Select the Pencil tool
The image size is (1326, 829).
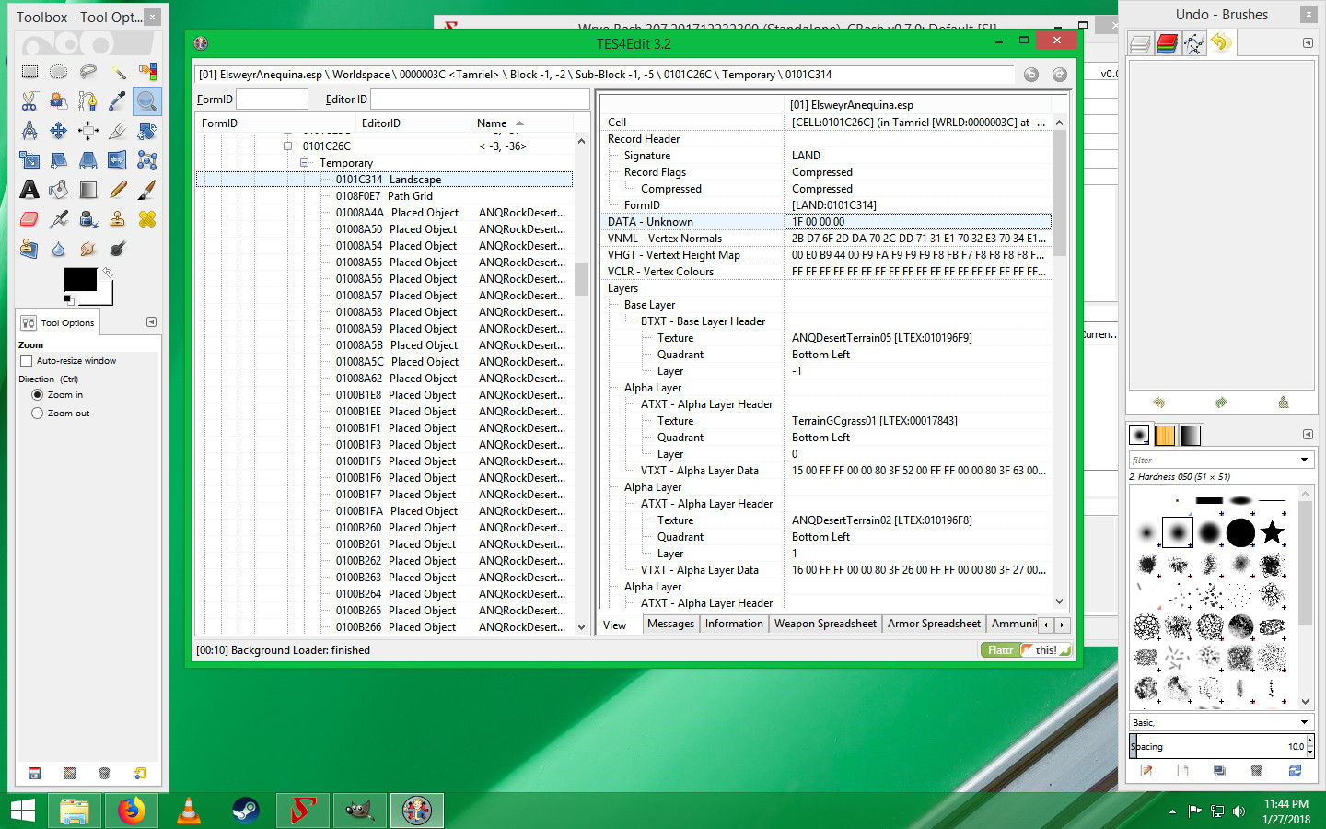tap(118, 190)
